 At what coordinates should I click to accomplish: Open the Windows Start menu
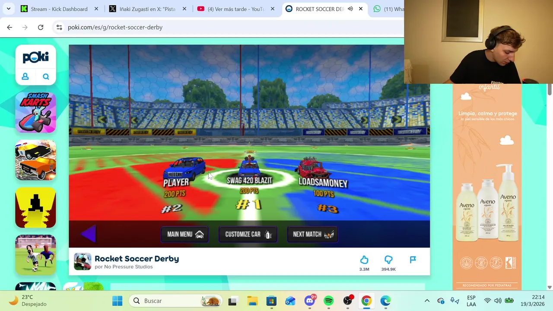click(x=117, y=301)
